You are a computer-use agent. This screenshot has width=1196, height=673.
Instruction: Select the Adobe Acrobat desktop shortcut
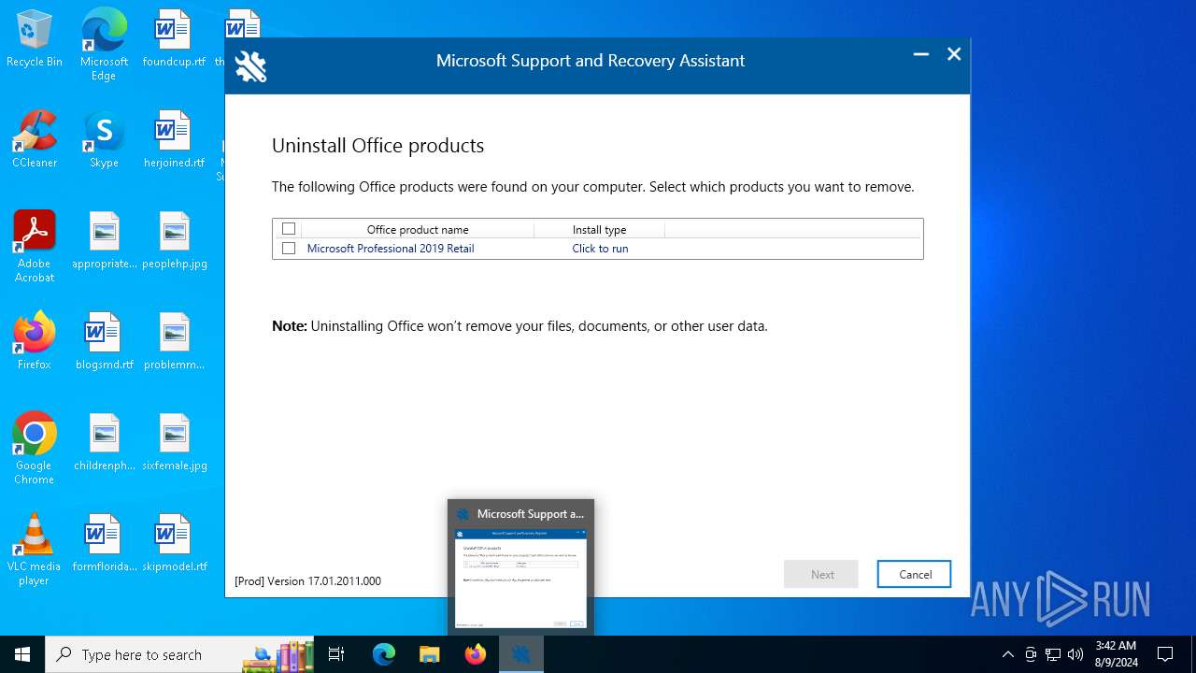coord(35,247)
